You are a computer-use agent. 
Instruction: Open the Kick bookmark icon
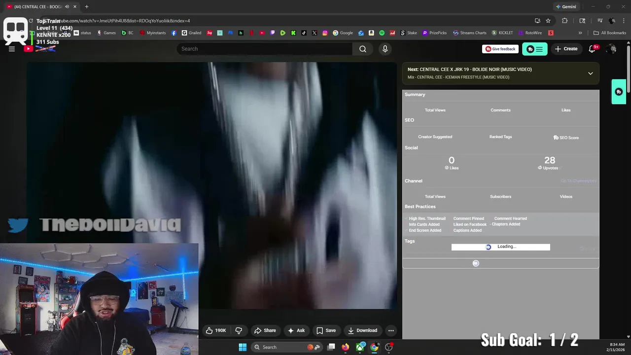tap(293, 33)
